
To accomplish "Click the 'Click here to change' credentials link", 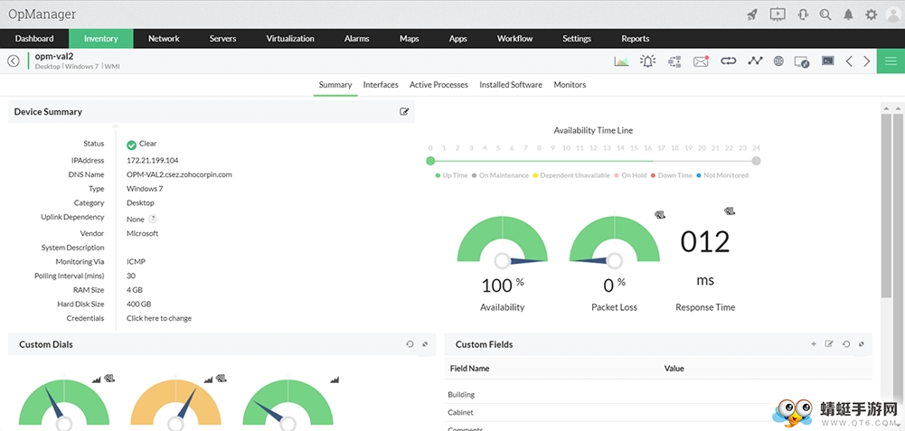I will click(x=159, y=318).
